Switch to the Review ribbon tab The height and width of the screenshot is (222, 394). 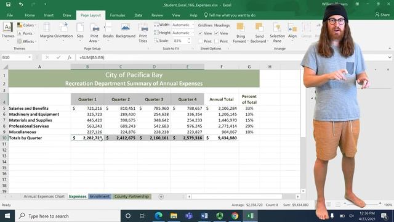click(x=157, y=15)
